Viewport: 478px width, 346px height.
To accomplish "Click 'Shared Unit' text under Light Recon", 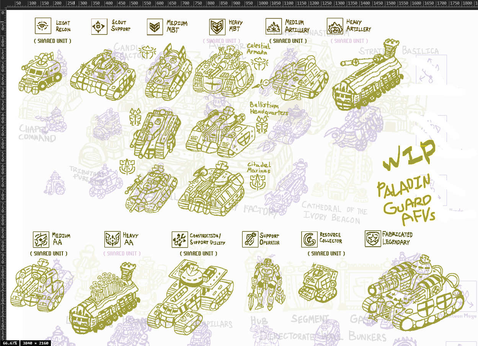I will coord(52,41).
